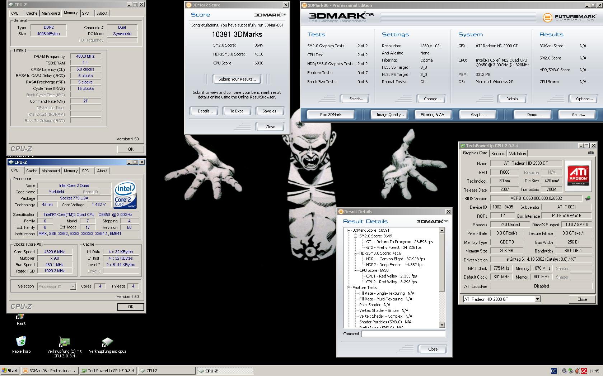Open the ATI Radeon HD 2900 GT dropdown
The image size is (603, 376).
coord(537,299)
